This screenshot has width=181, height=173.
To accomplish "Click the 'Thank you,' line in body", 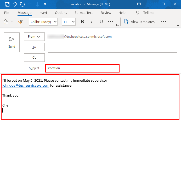I will point(11,96).
